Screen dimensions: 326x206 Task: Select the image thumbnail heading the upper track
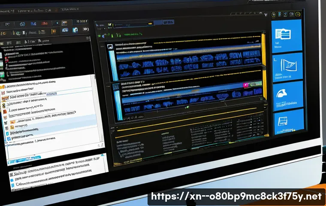110,47
